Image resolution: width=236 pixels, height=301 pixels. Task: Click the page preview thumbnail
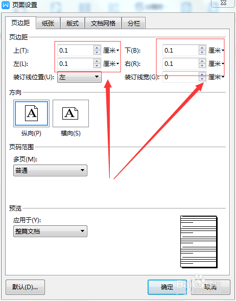pos(199,242)
